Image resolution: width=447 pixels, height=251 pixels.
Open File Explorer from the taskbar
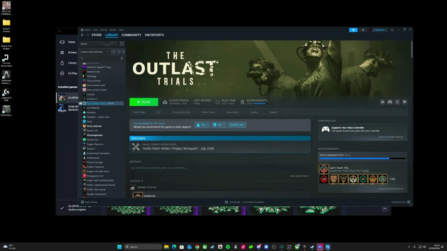(x=166, y=247)
